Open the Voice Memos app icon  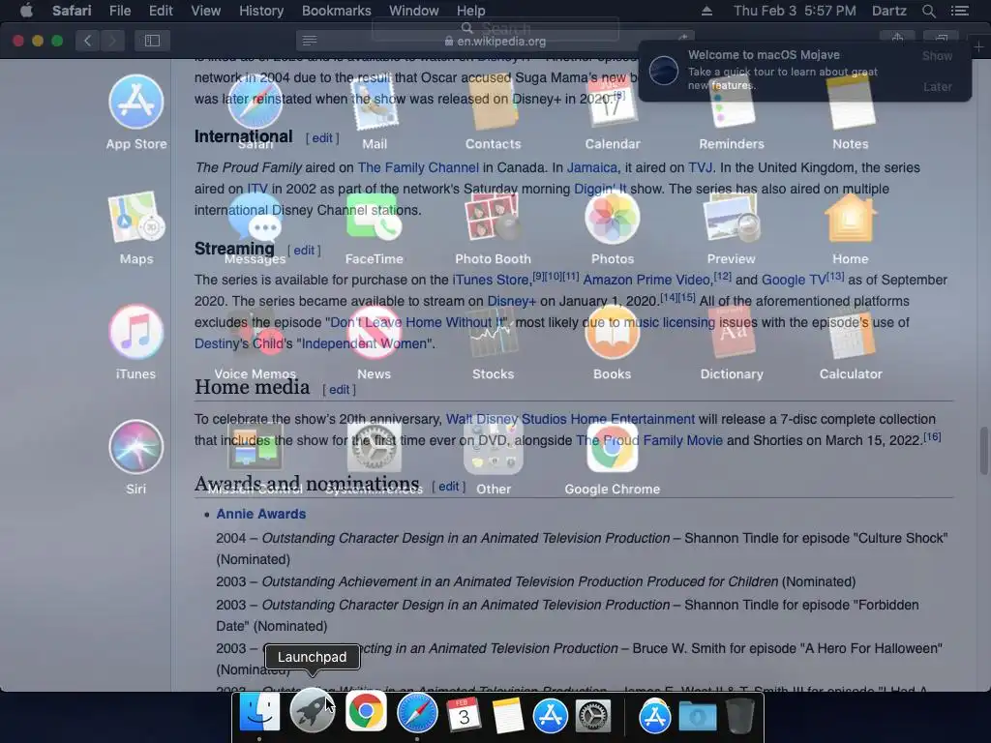[255, 333]
